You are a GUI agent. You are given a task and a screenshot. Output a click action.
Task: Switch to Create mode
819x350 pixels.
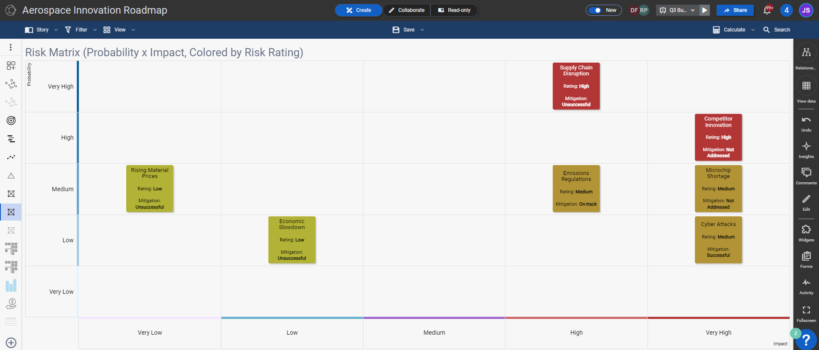tap(358, 10)
